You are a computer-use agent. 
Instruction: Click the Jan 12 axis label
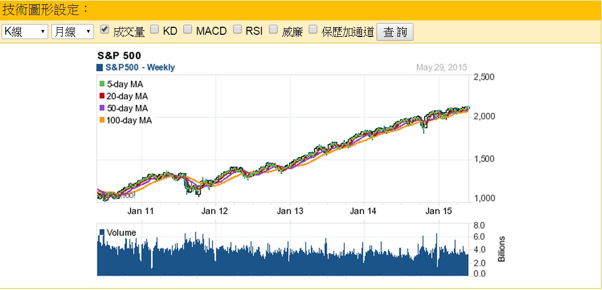[x=215, y=211]
